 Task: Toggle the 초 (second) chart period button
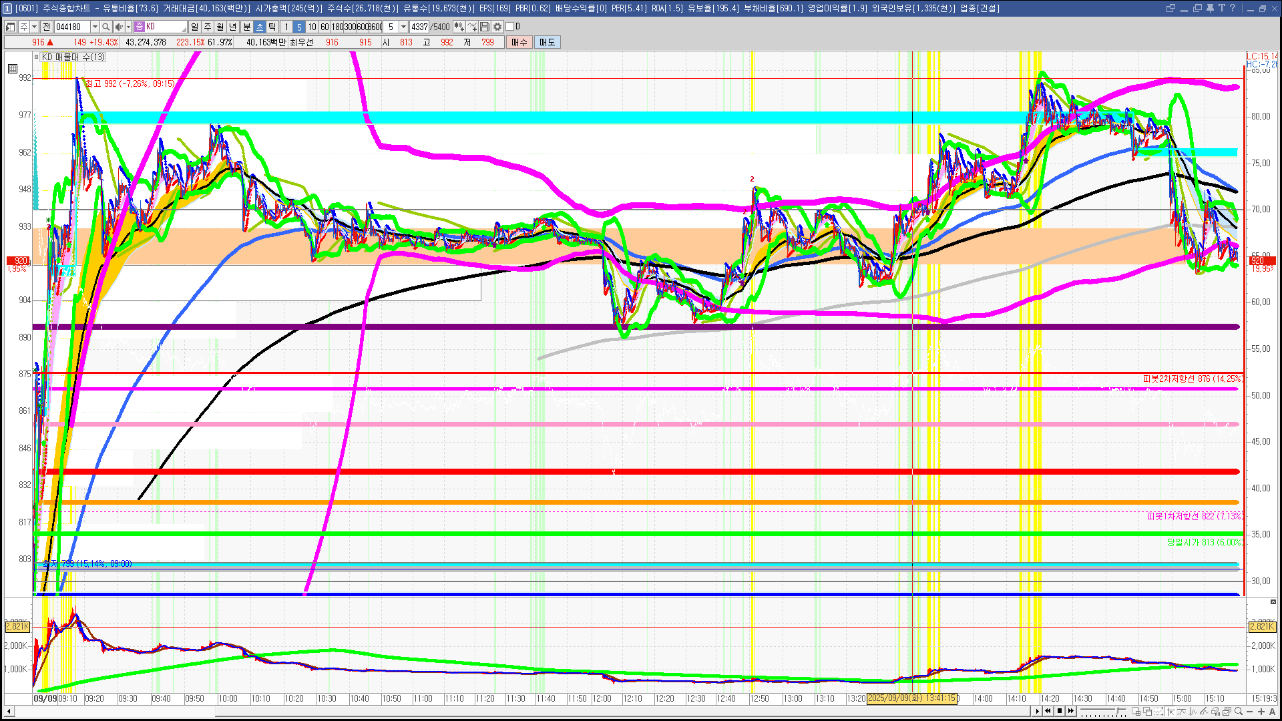coord(260,27)
